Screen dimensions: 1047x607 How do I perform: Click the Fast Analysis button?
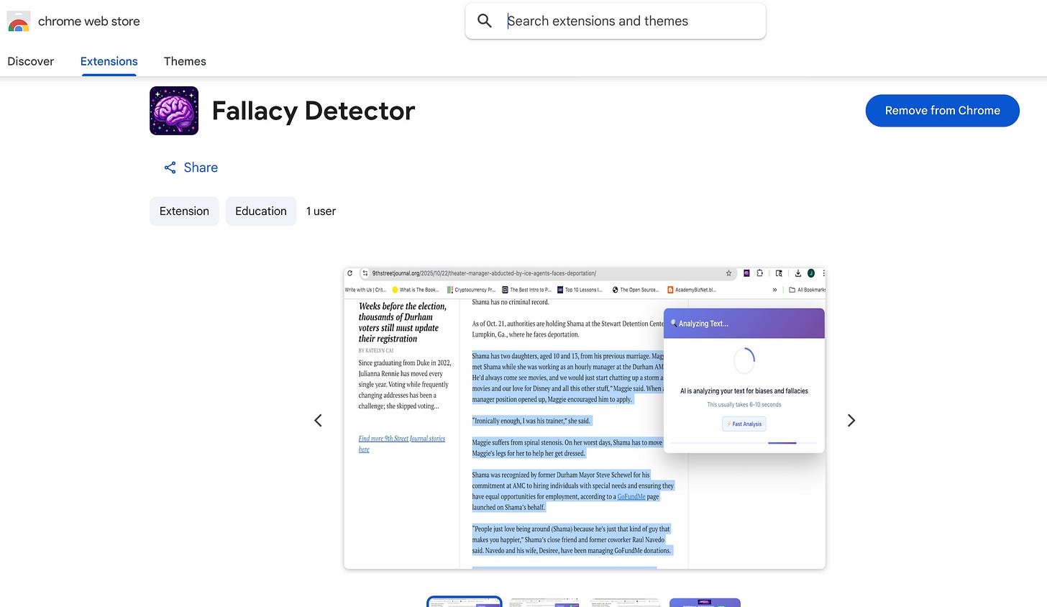pos(744,424)
